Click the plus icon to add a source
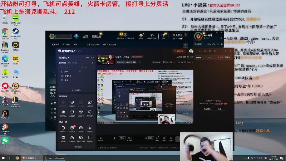The height and width of the screenshot is (161, 286). [92, 63]
